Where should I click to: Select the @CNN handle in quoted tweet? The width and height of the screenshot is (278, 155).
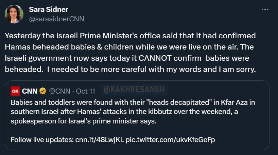(60, 91)
